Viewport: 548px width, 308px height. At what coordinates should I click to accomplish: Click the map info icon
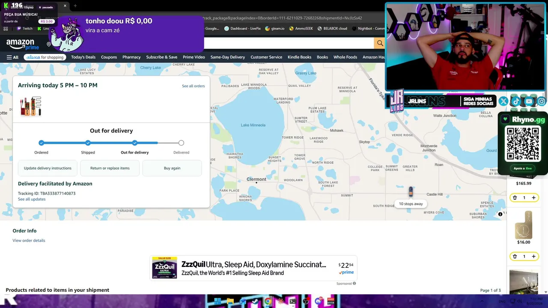(500, 214)
